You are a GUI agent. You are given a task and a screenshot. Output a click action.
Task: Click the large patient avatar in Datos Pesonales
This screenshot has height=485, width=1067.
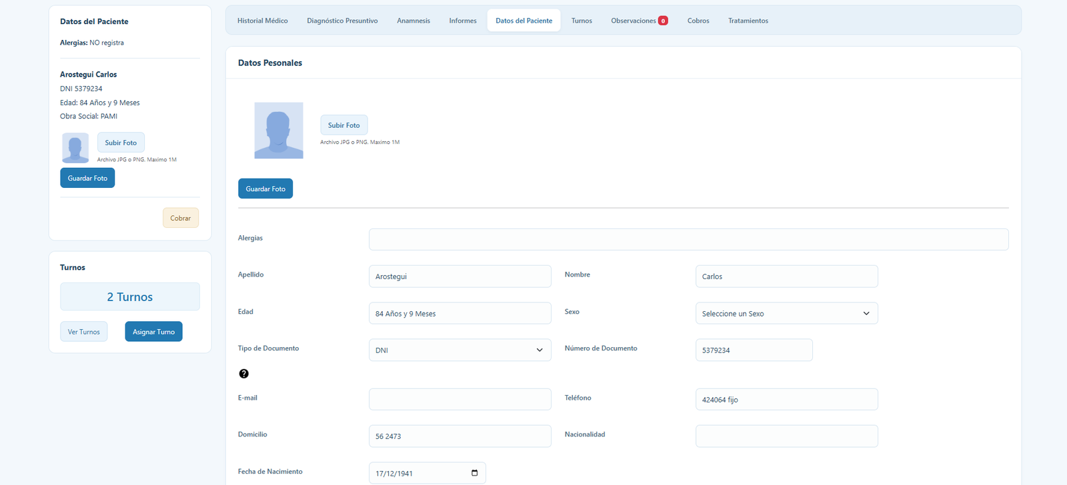click(x=279, y=131)
